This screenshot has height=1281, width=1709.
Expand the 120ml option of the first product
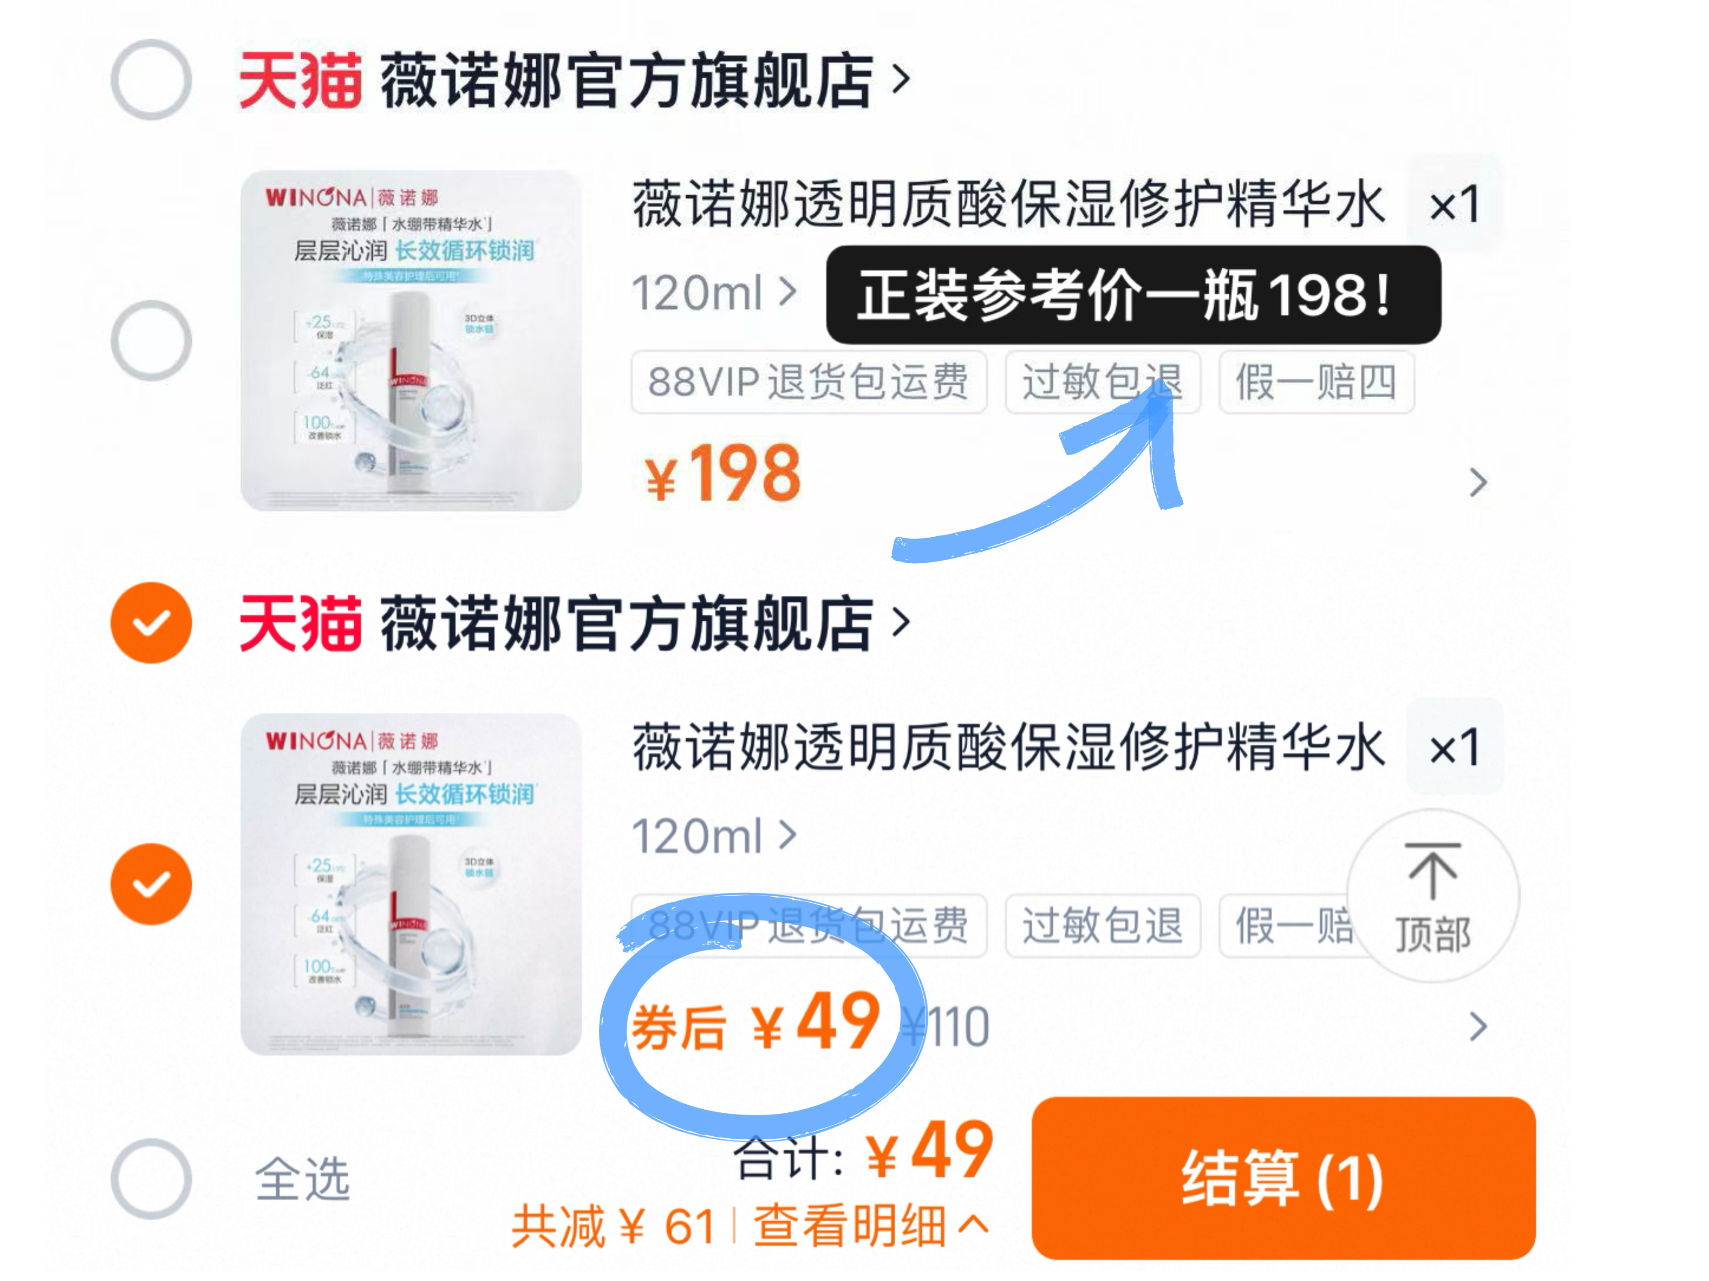[714, 292]
